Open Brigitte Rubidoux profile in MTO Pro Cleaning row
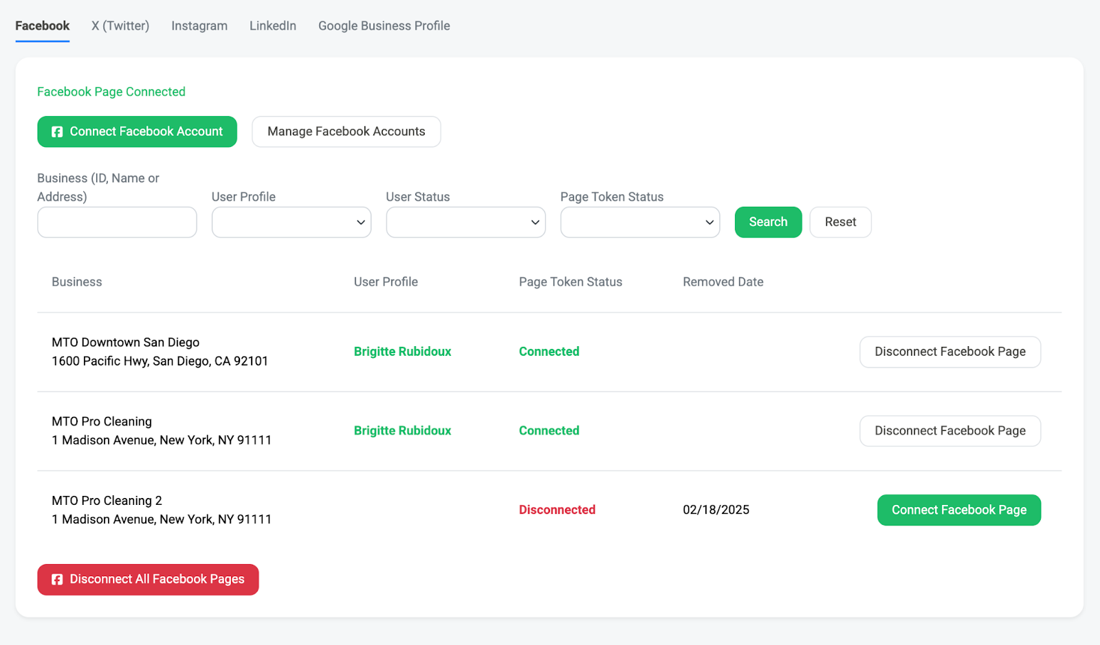1100x645 pixels. pyautogui.click(x=402, y=431)
